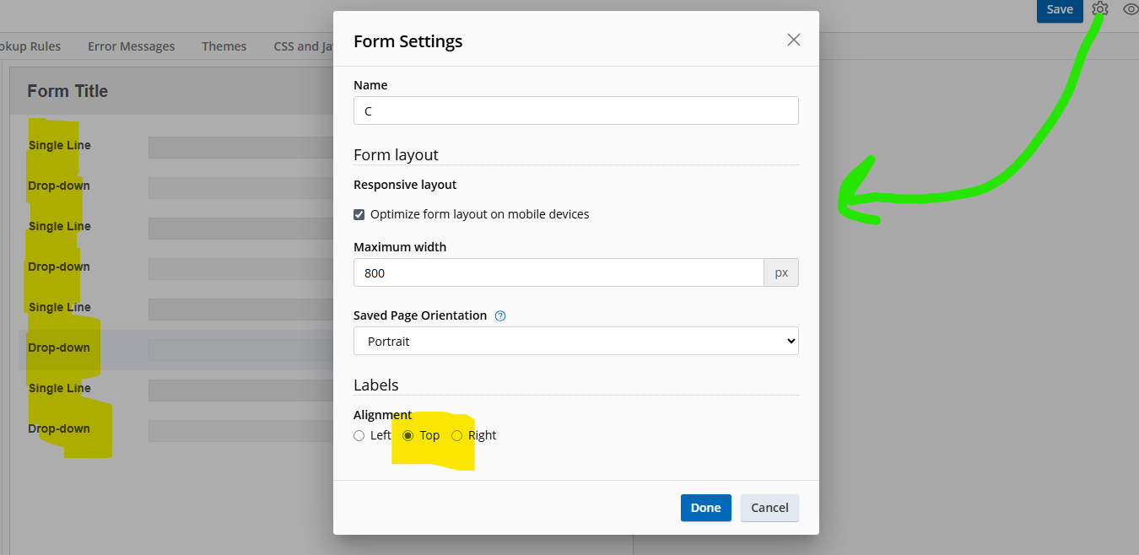Viewport: 1139px width, 555px height.
Task: Click the preview eye icon
Action: click(1131, 9)
